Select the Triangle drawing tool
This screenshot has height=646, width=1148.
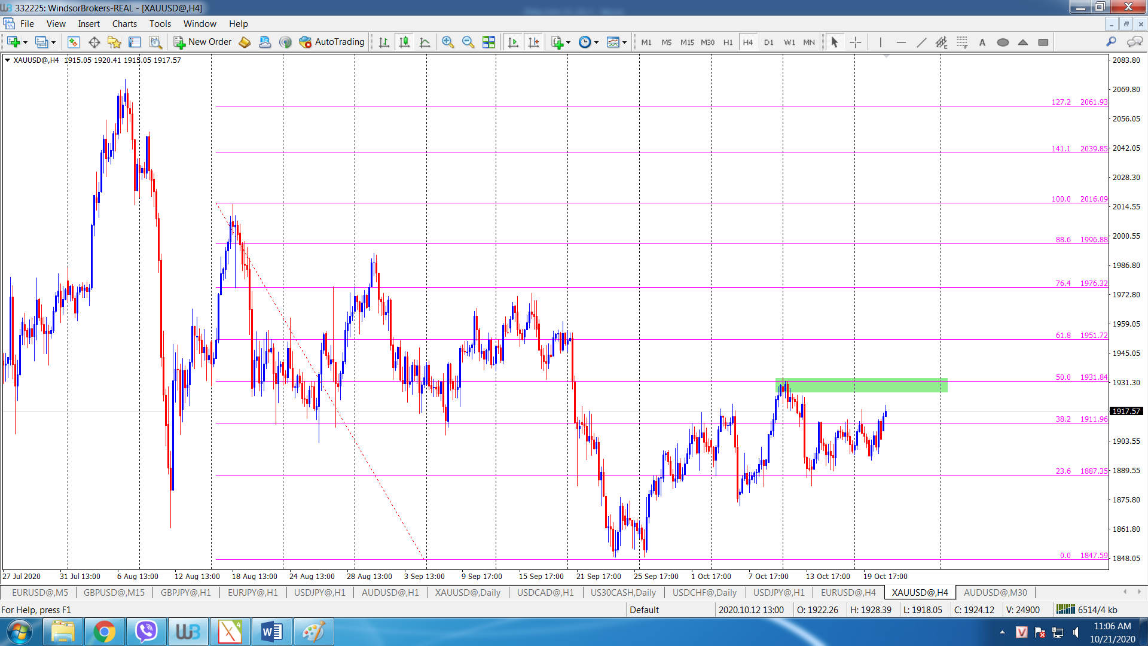(1023, 42)
